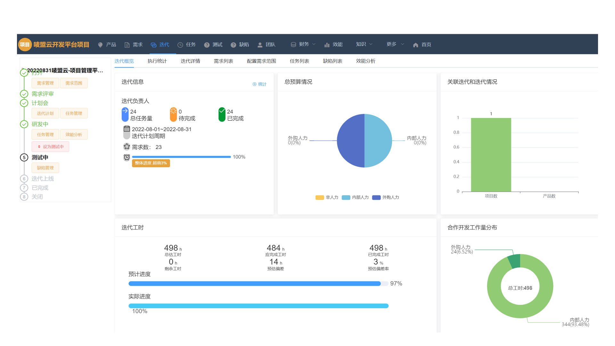Viewport: 615px width, 346px height.
Task: Toggle 外购人力 legend item in pie chart
Action: click(x=385, y=197)
